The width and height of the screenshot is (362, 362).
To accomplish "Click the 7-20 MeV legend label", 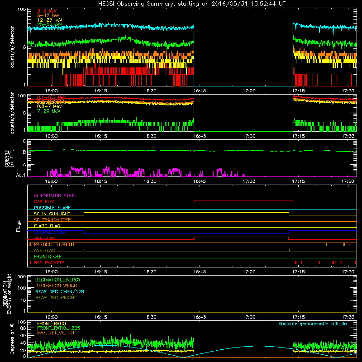I will [x=49, y=111].
